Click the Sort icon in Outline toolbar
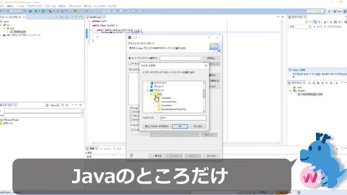This screenshot has width=347, height=195. coord(314,83)
